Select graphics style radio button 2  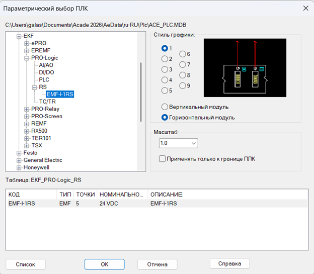point(165,59)
